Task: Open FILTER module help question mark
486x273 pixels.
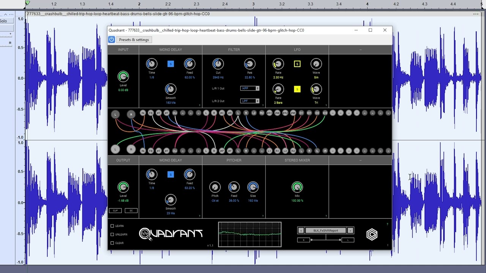Action: 263,105
